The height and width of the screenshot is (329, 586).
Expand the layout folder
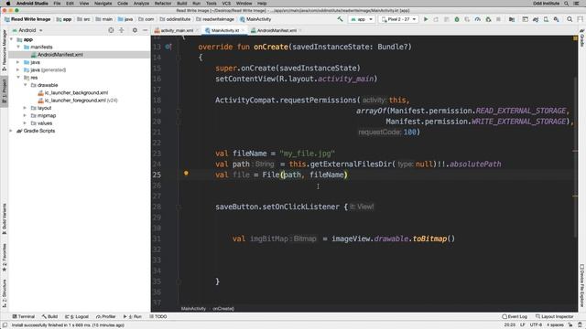[x=25, y=108]
